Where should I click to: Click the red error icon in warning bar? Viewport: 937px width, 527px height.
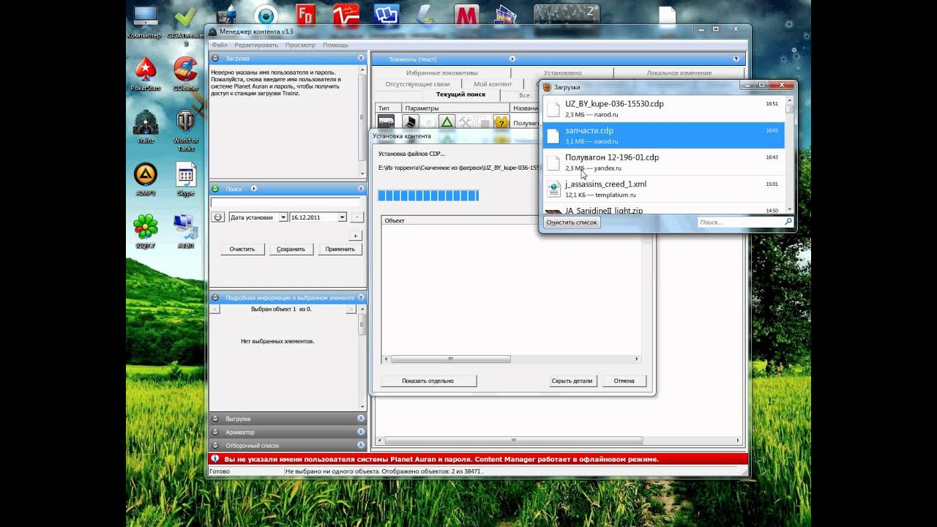[x=215, y=459]
